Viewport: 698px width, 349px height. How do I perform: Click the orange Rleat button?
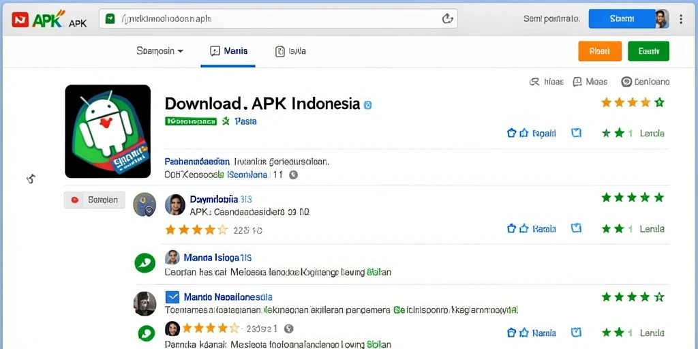coord(600,51)
